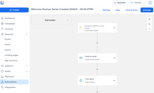This screenshot has height=93, width=154.
Task: Click the 0 auto-stop criteria text
Action: (x=91, y=31)
